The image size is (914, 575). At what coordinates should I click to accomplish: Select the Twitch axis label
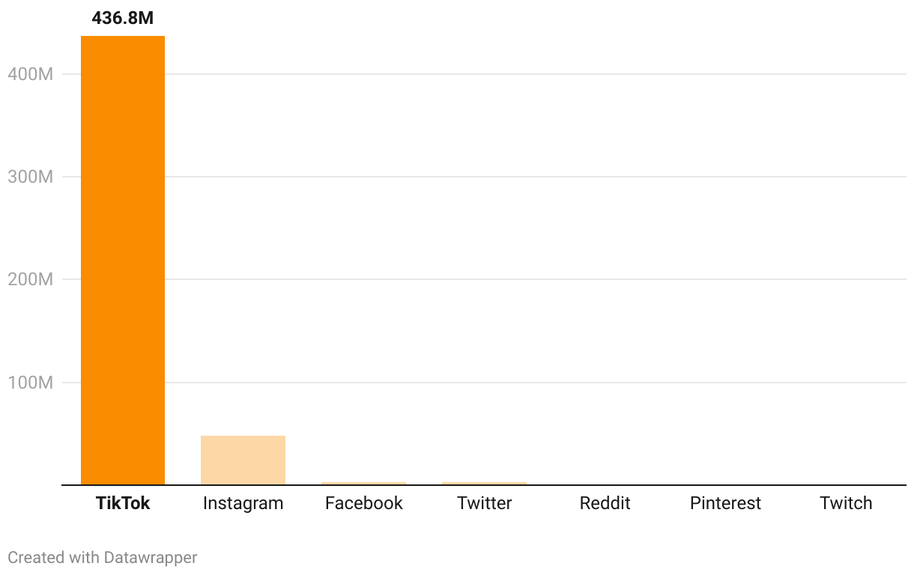pyautogui.click(x=846, y=503)
